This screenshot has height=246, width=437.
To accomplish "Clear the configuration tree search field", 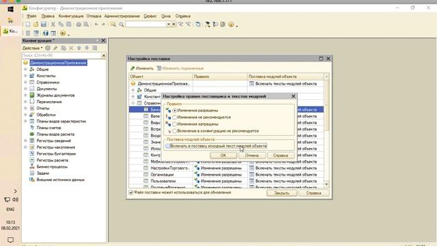I will pos(103,55).
